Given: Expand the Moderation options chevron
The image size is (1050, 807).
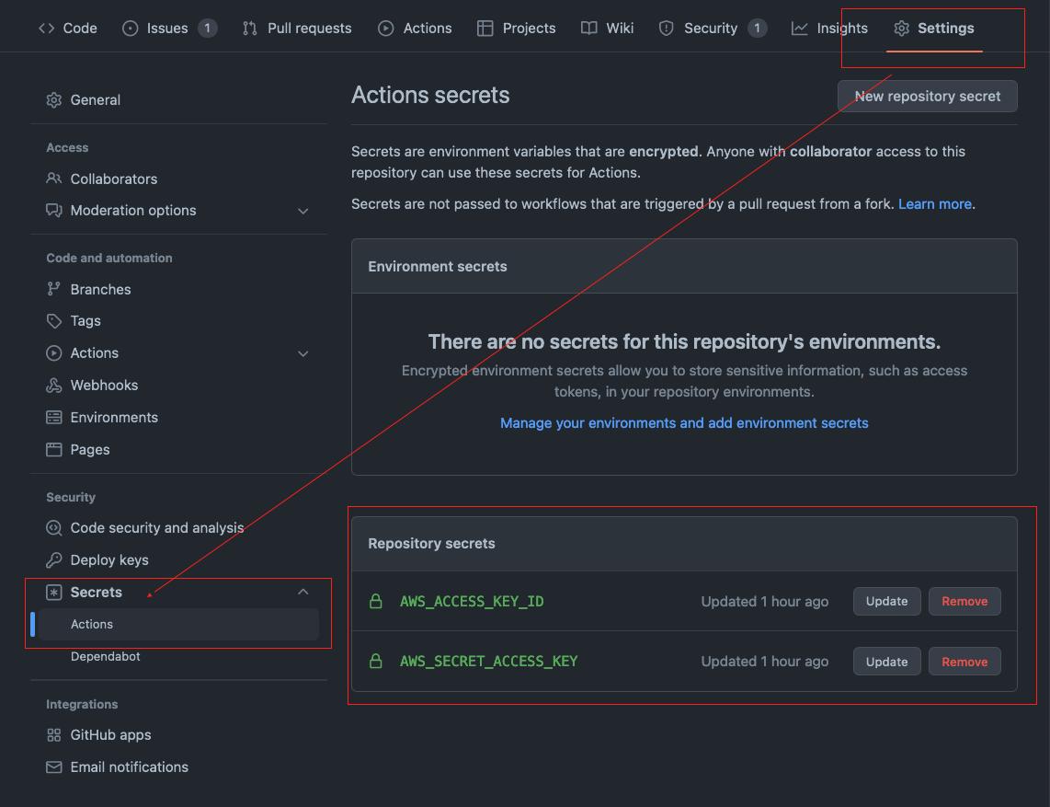Looking at the screenshot, I should click(302, 211).
